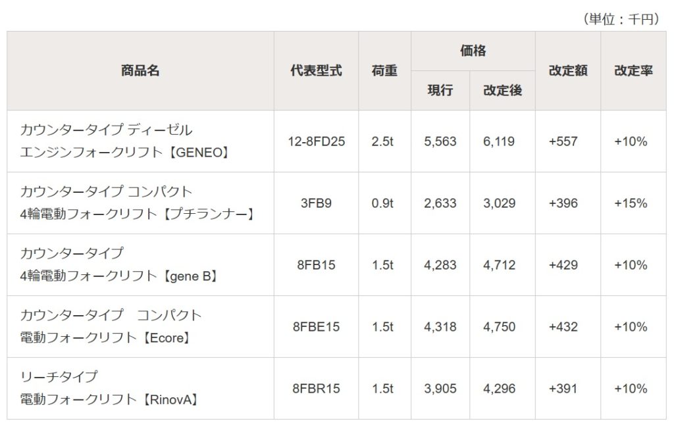Click the 改定率 column header

pos(633,71)
